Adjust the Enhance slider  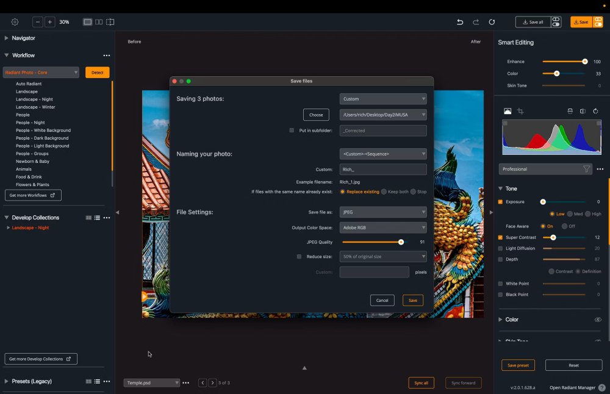tap(585, 62)
